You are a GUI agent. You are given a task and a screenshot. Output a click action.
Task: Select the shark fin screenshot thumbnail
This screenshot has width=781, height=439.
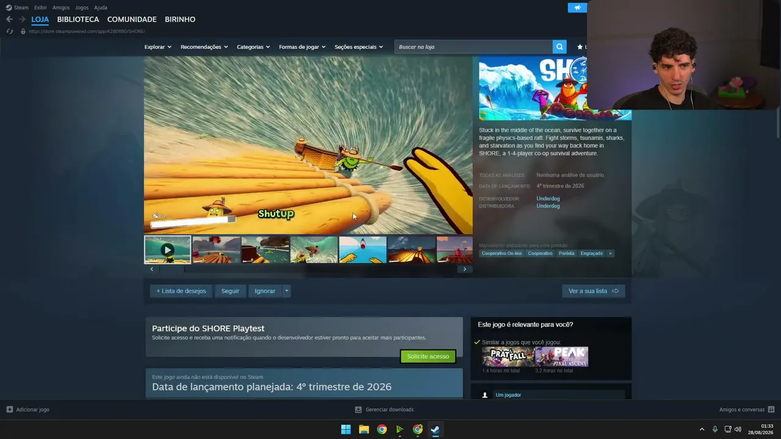point(362,250)
